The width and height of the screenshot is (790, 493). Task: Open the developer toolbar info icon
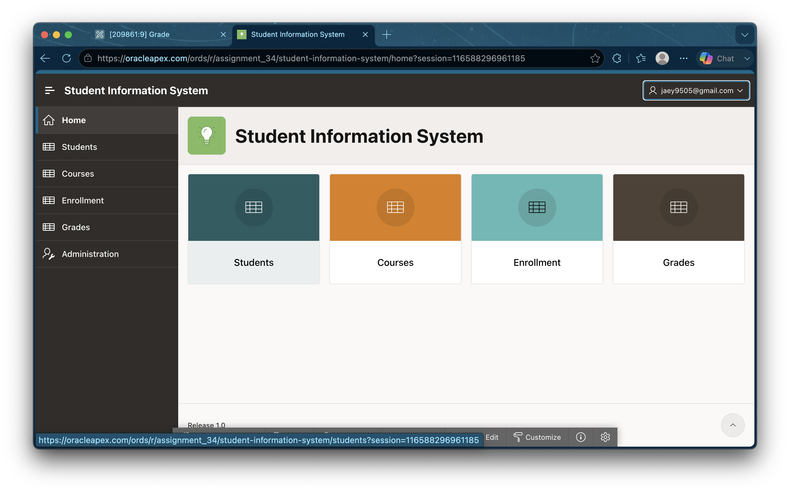pos(581,437)
